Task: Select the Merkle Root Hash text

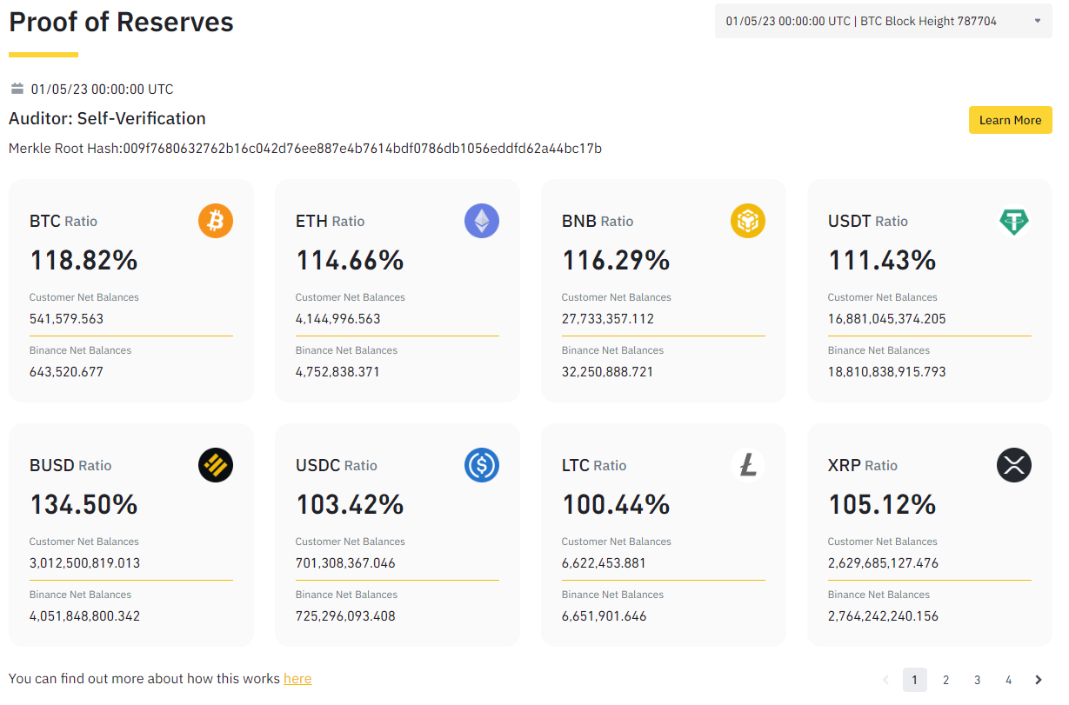Action: 305,149
